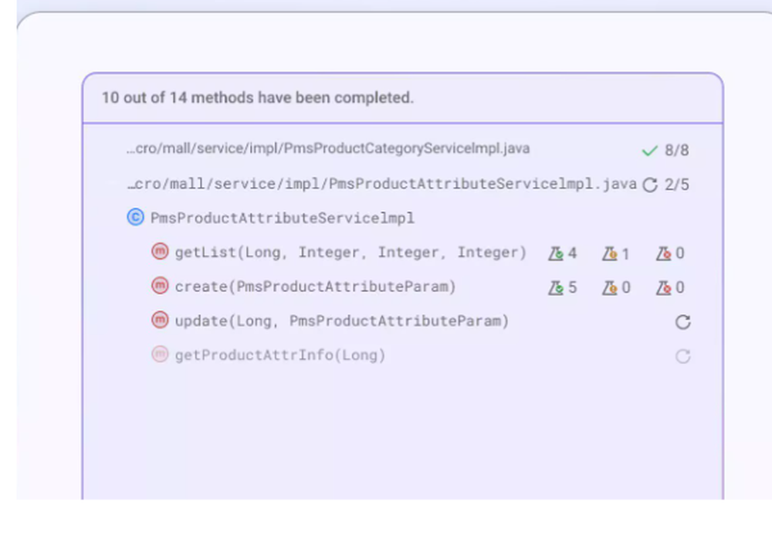Click the method icon beside update

click(160, 321)
